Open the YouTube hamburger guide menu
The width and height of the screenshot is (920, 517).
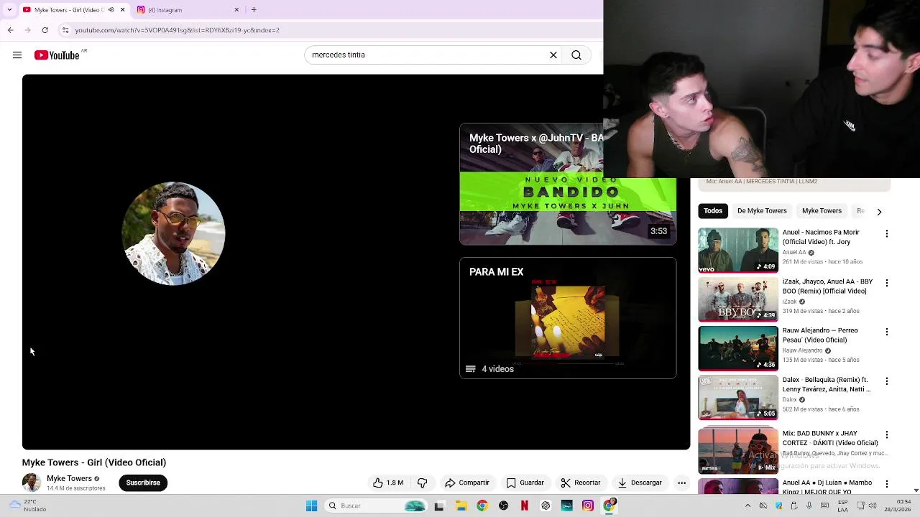coord(17,55)
